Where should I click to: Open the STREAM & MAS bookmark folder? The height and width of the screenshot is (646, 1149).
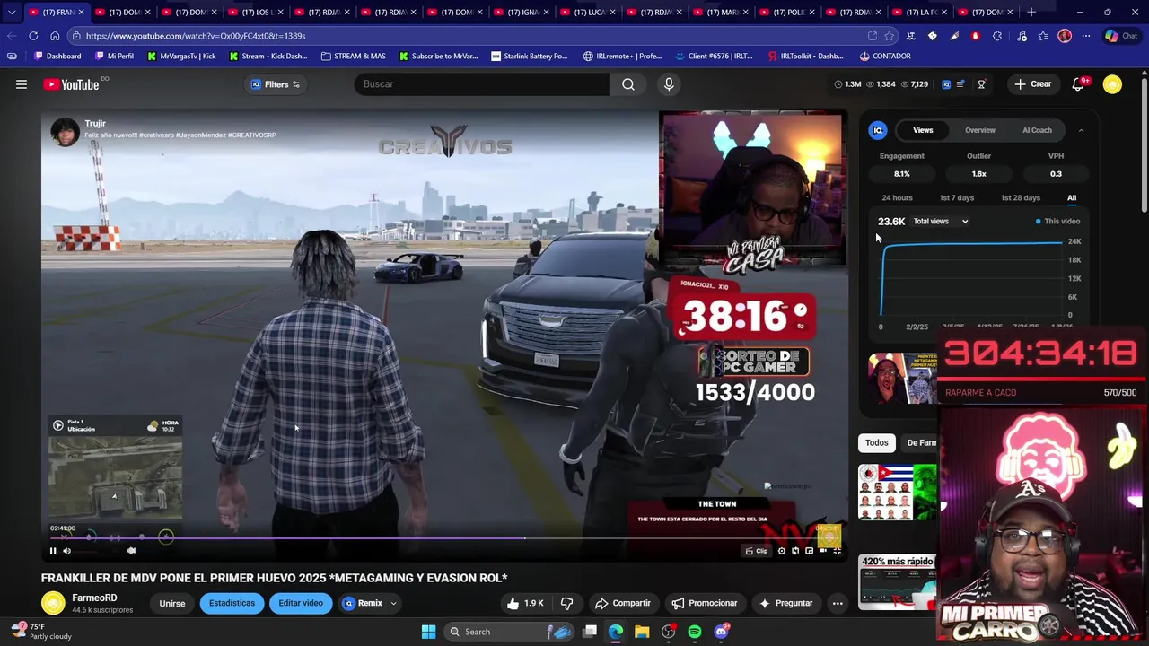pos(353,56)
